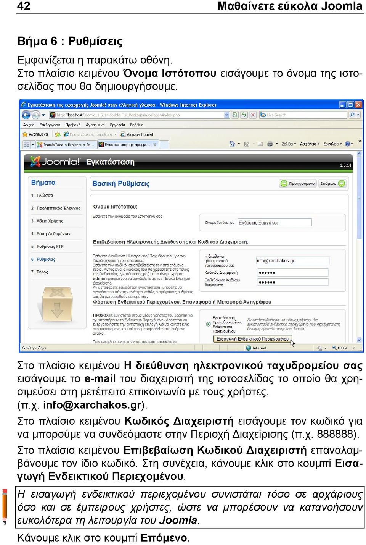Click the Live Search box

click(303, 115)
